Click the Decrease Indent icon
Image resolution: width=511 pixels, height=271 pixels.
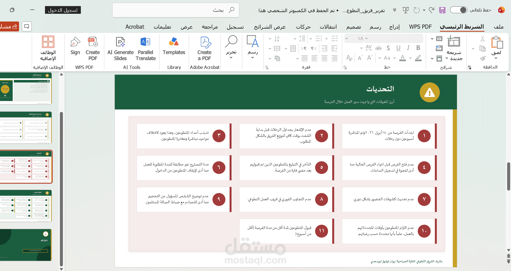click(x=334, y=49)
